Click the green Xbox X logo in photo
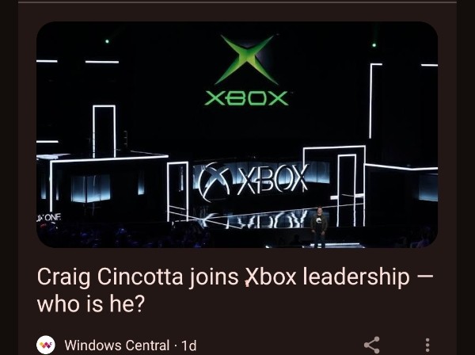Screen dimensions: 475x355 point(247,59)
